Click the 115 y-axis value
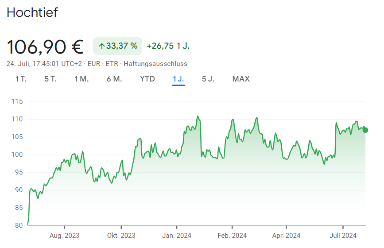Image resolution: width=384 pixels, height=248 pixels. [x=17, y=101]
